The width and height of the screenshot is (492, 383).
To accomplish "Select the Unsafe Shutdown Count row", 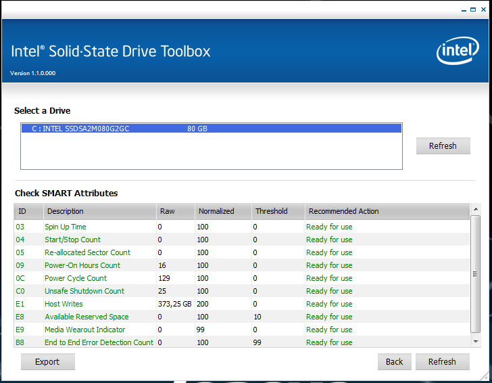I will 242,291.
